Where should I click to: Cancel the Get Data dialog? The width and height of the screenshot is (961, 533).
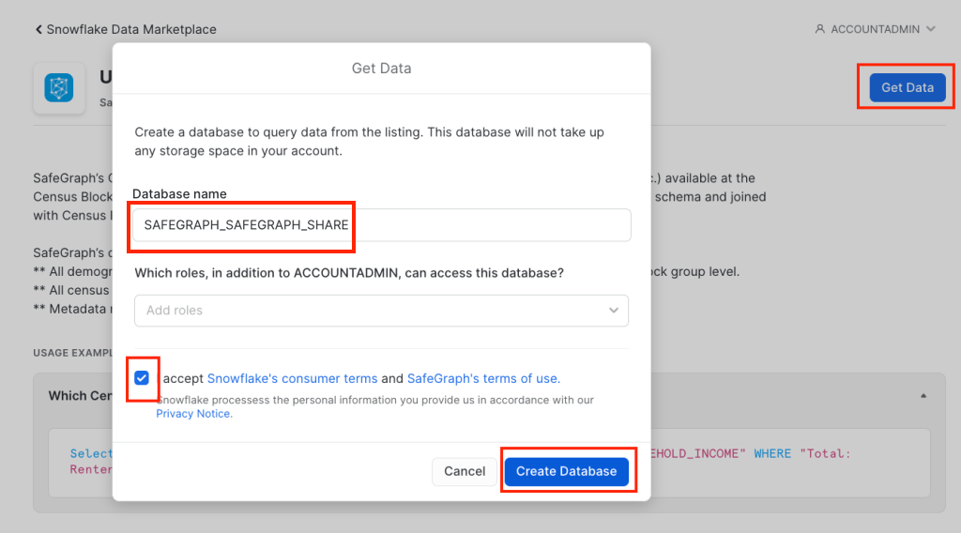[x=465, y=471]
